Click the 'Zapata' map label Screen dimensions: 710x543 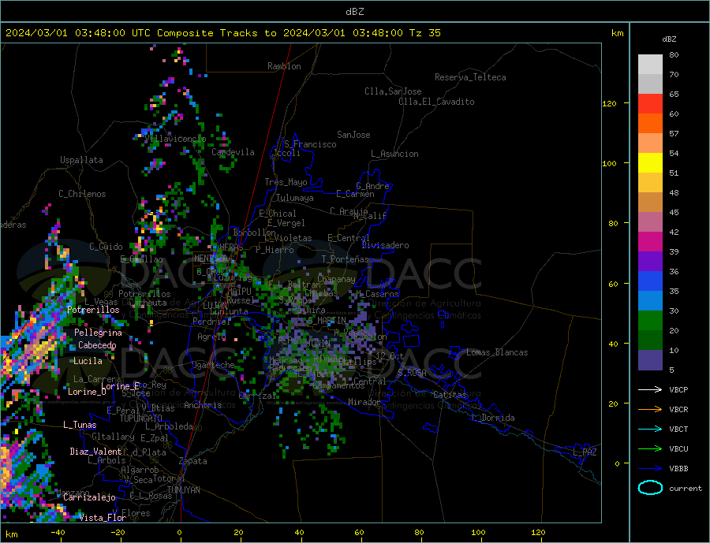193,462
